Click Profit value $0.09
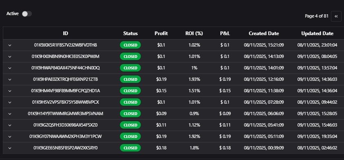344x160 pixels. click(x=161, y=113)
